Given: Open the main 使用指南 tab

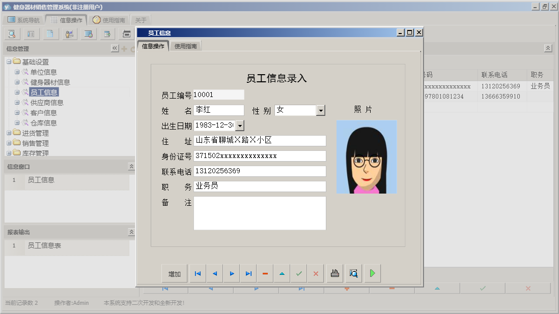Looking at the screenshot, I should [109, 20].
